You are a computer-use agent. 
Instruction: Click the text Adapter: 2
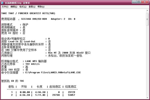point(58,19)
